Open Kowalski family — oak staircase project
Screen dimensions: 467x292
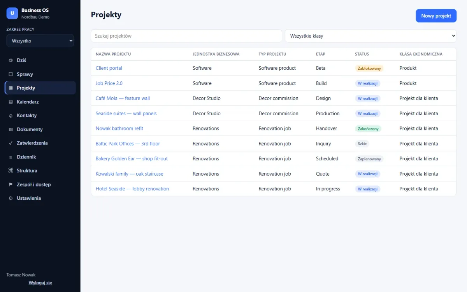130,174
